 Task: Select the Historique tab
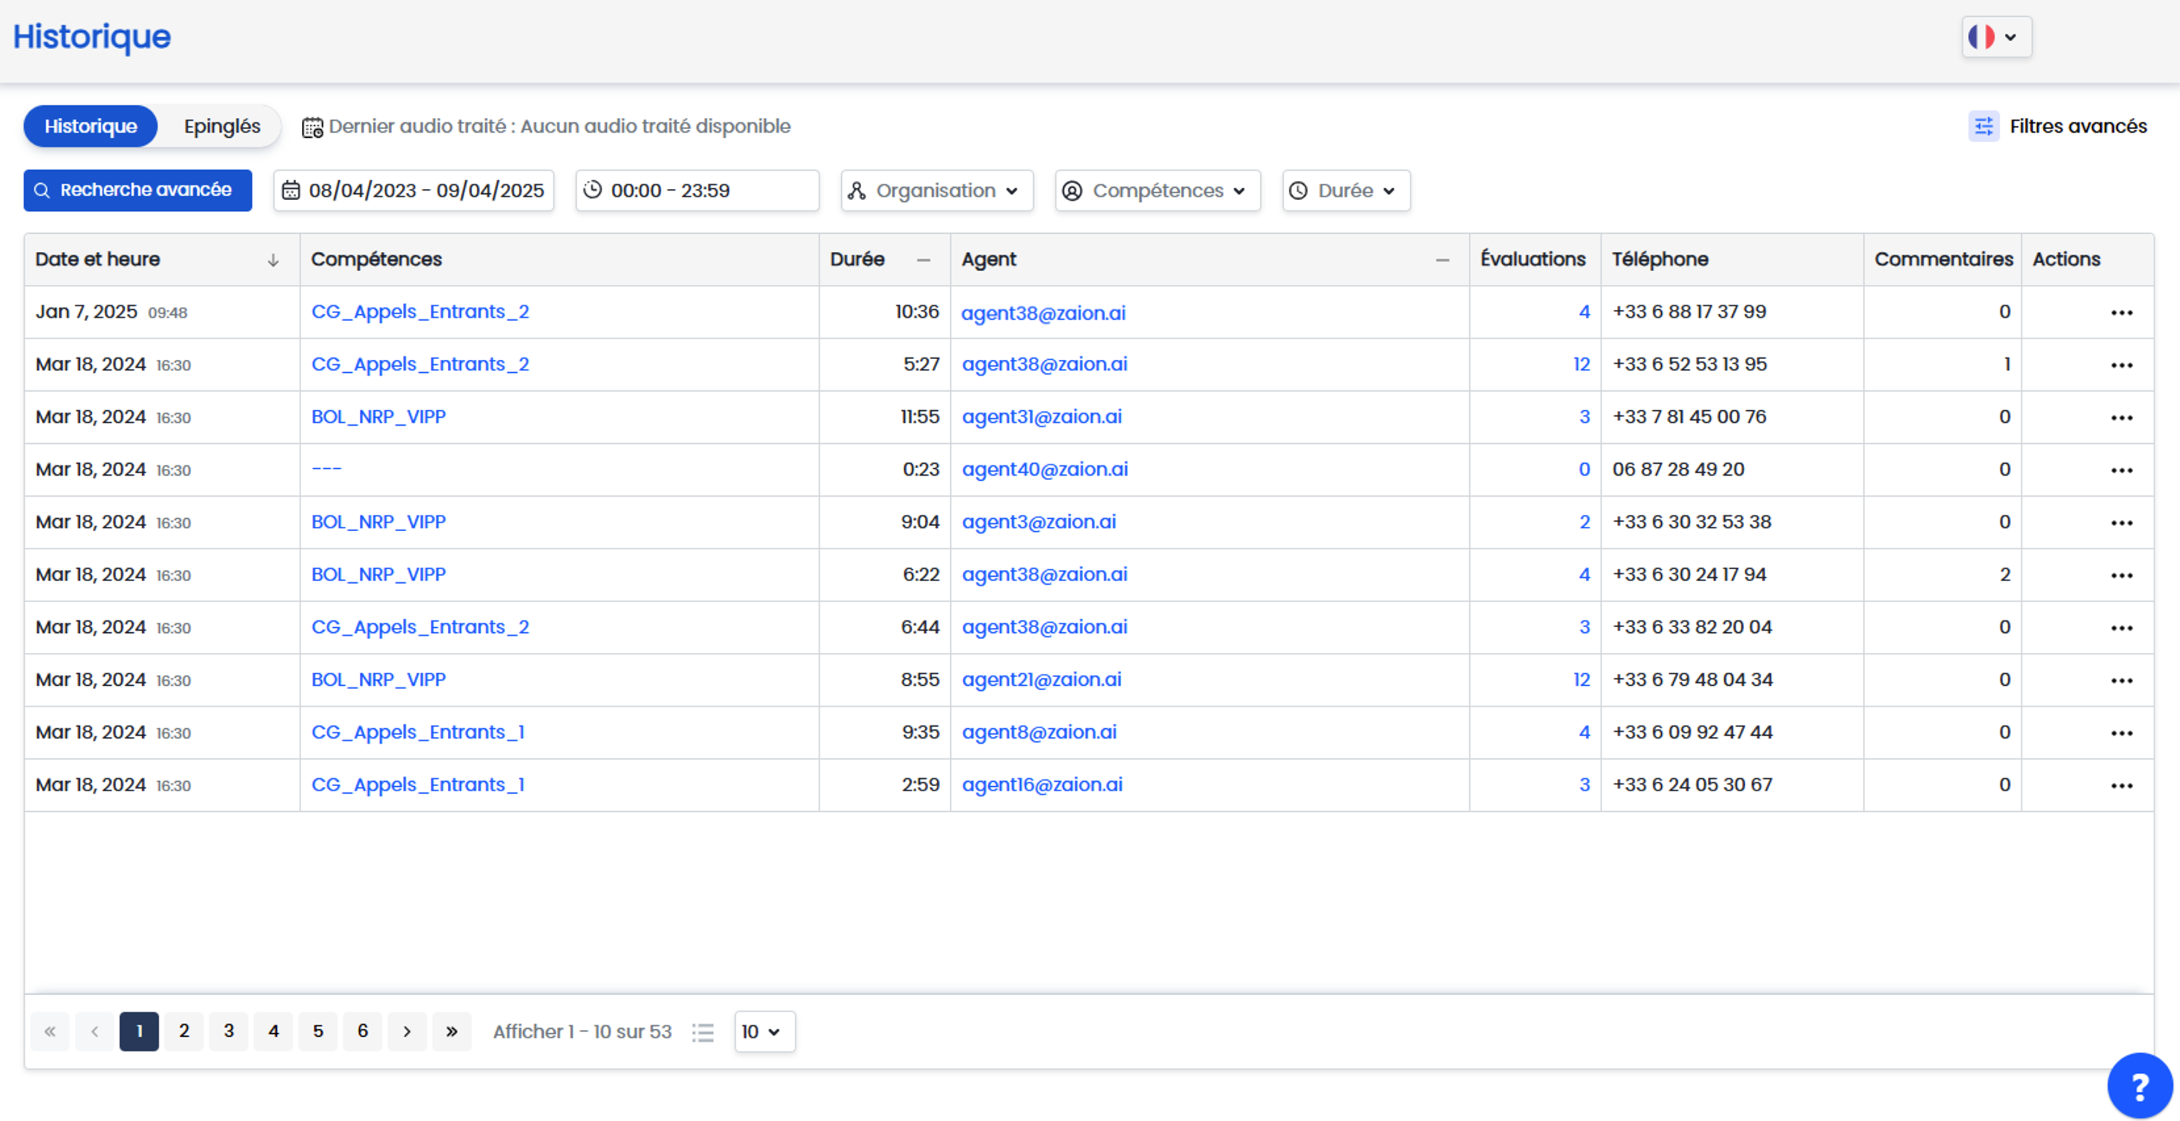click(x=90, y=126)
